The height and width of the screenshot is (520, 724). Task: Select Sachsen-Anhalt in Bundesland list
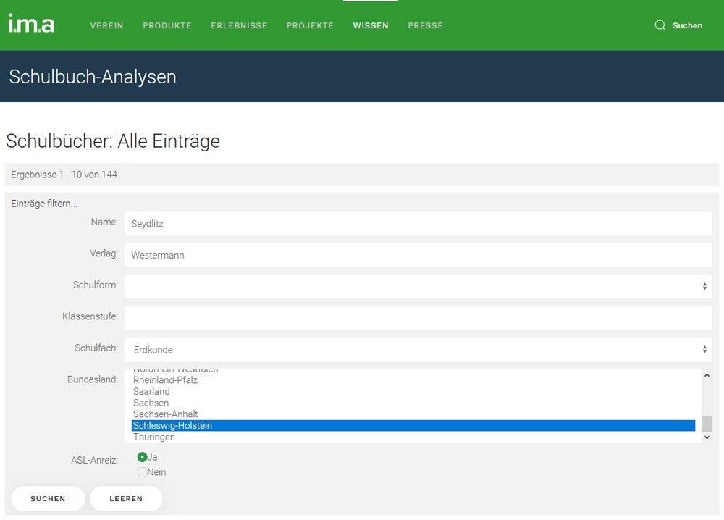point(165,414)
